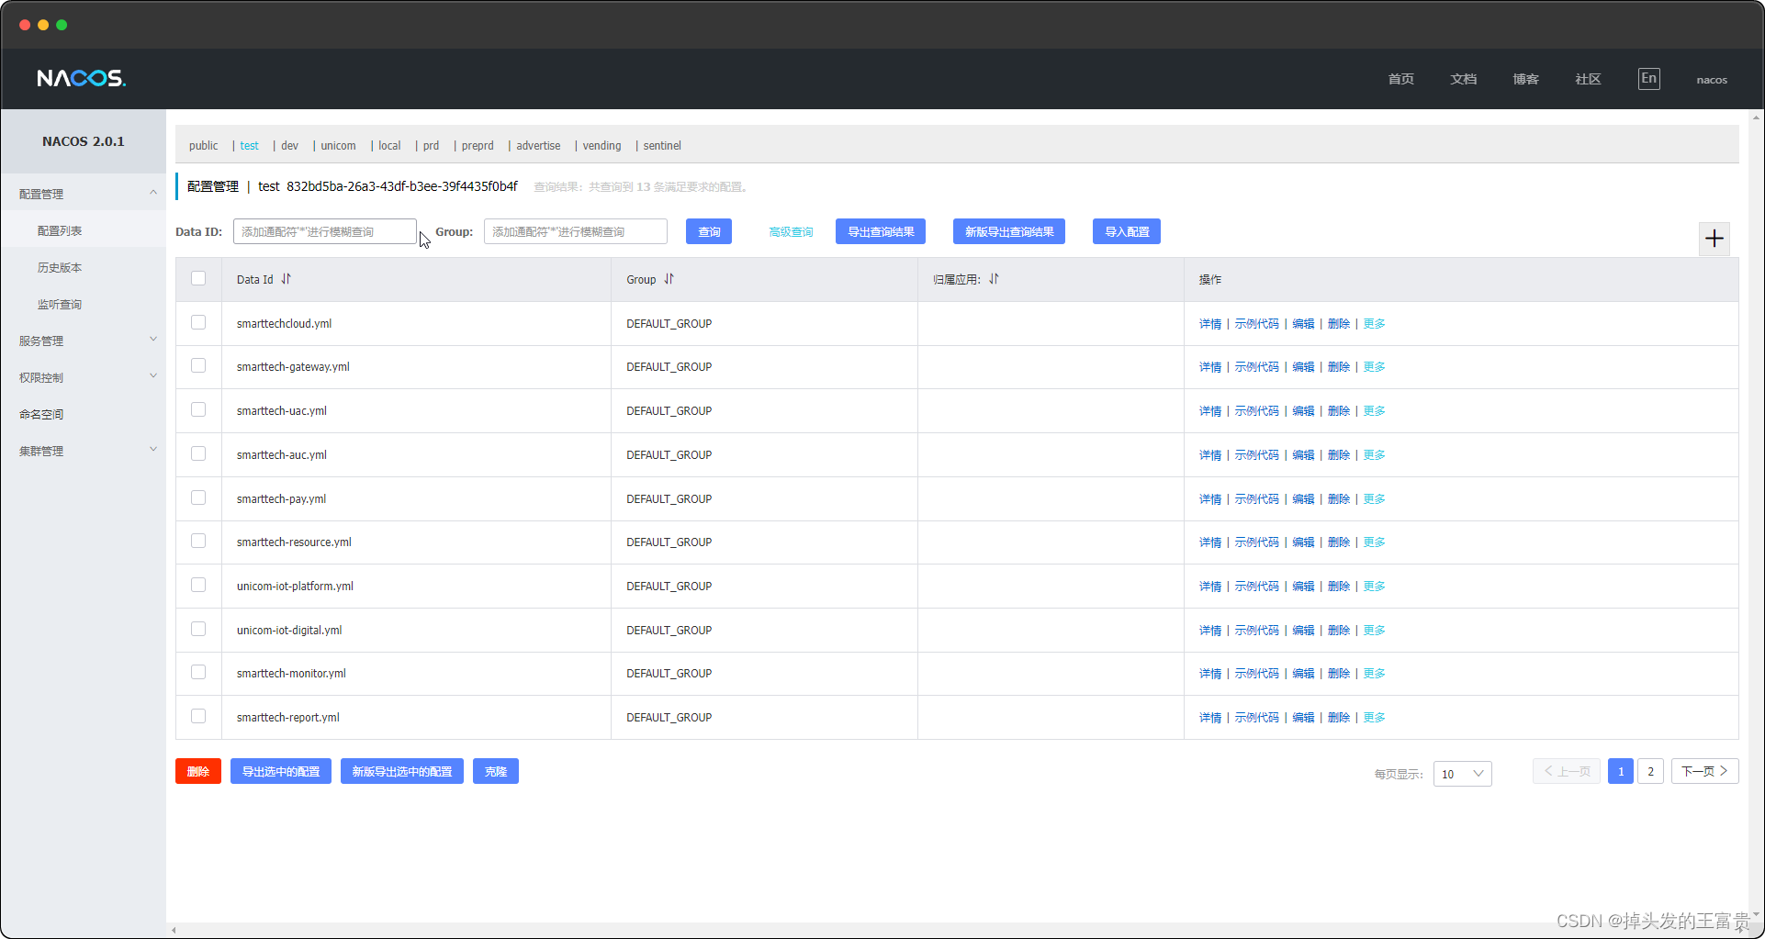Expand the 服务管理 sidebar section

click(153, 340)
